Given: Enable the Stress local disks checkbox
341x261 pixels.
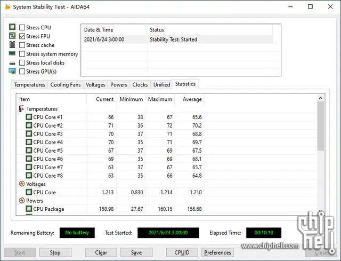Looking at the screenshot, I should coord(22,63).
